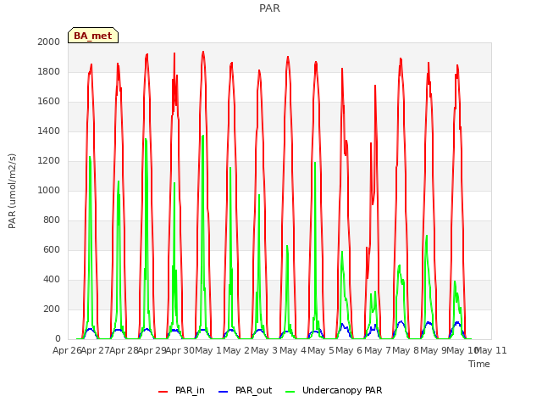The width and height of the screenshot is (542, 407).
Task: Click the 2000 y-axis tick label
Action: click(49, 42)
